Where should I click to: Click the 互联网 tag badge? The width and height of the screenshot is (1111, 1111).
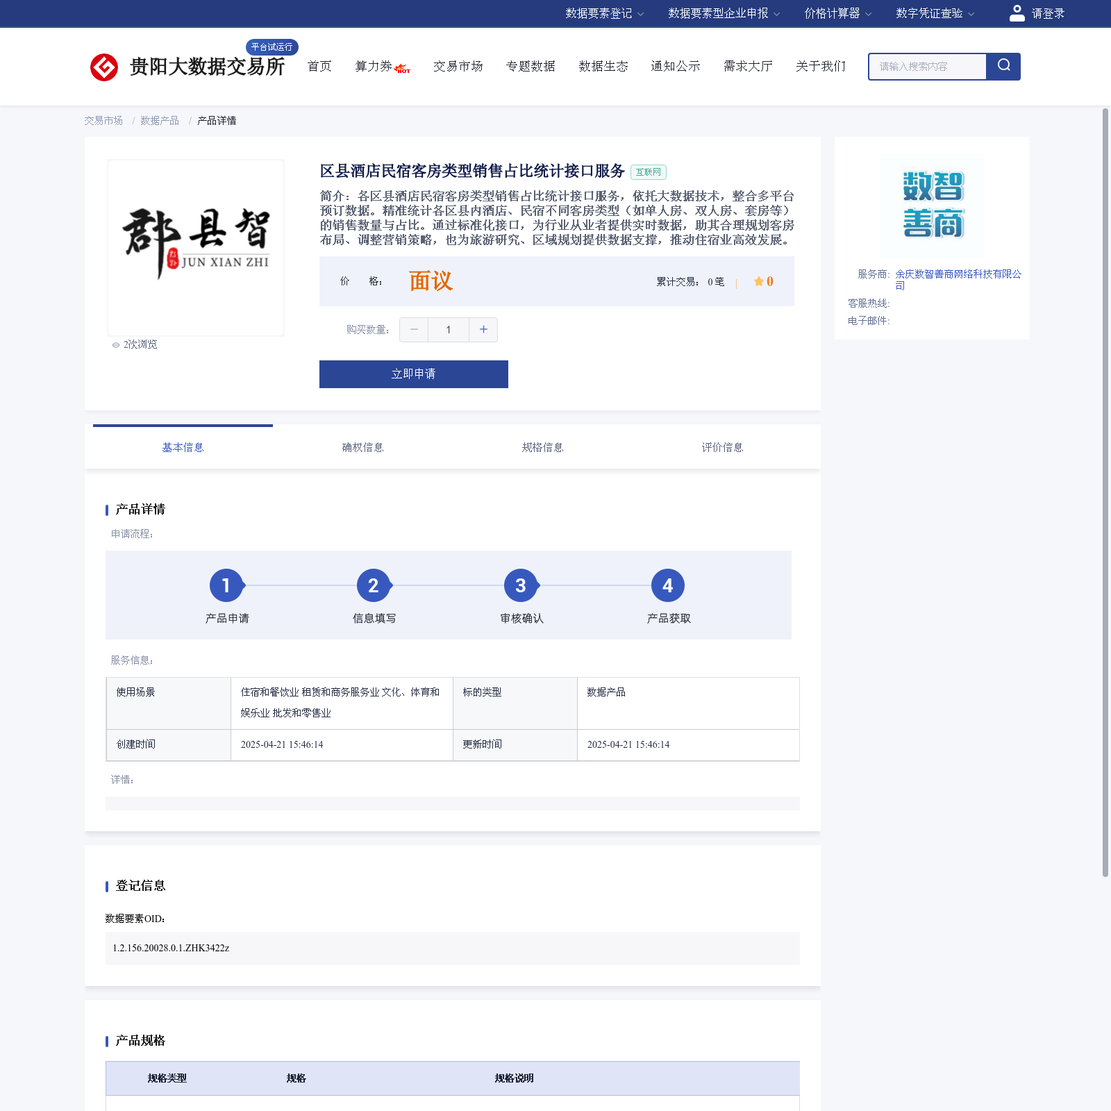click(x=649, y=172)
